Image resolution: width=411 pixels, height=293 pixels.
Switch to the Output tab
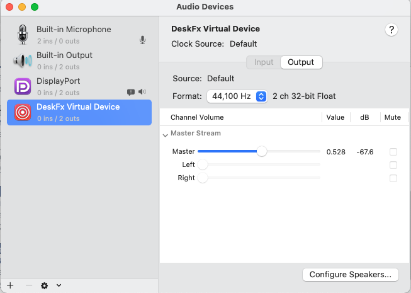301,62
